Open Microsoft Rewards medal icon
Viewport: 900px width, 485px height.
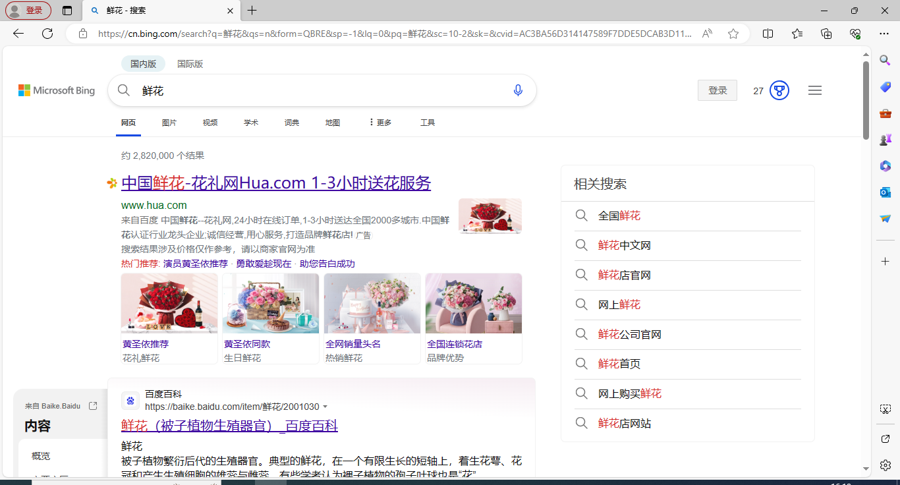(779, 90)
